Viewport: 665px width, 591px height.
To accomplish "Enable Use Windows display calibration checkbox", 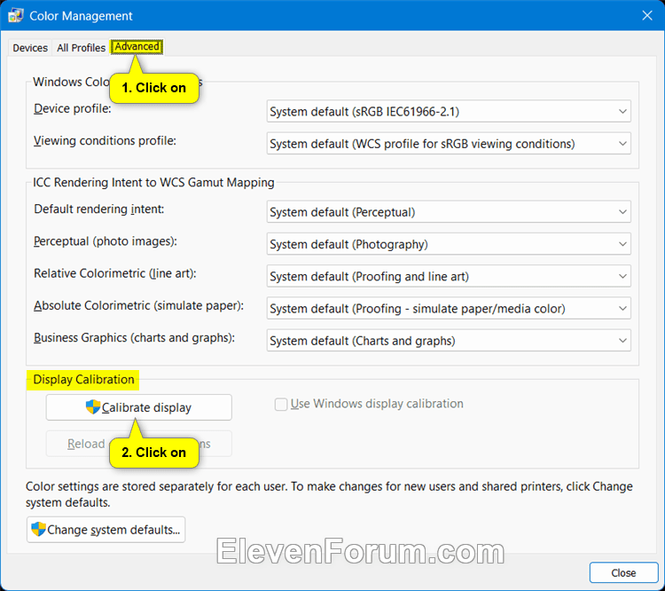I will [x=281, y=404].
